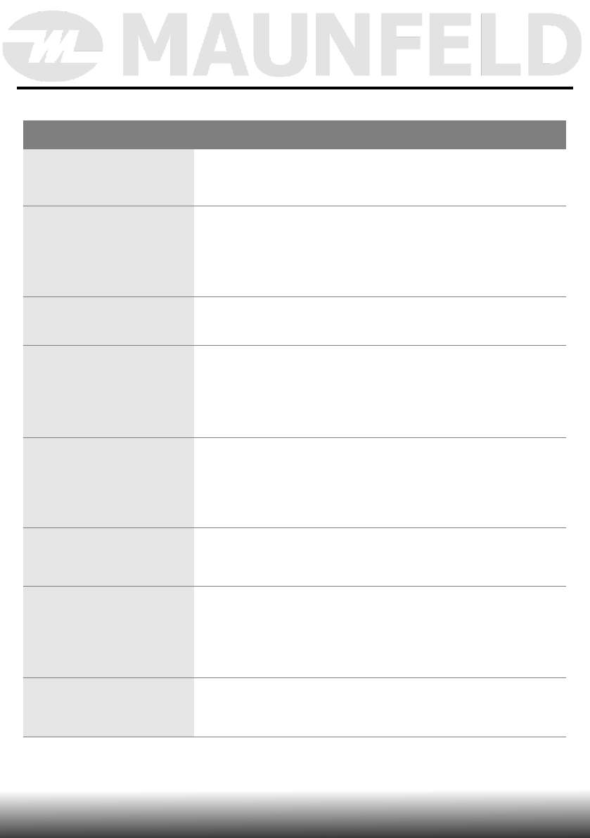The image size is (590, 838).
Task: Click the dark gradient footer bar
Action: click(x=295, y=817)
